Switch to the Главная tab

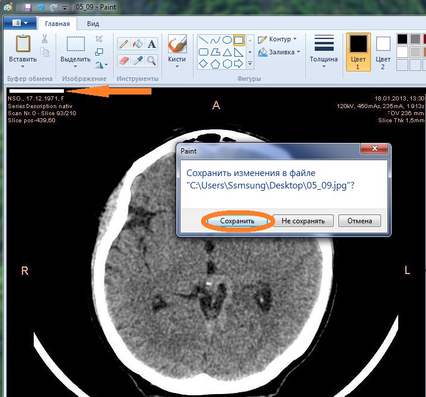[57, 24]
